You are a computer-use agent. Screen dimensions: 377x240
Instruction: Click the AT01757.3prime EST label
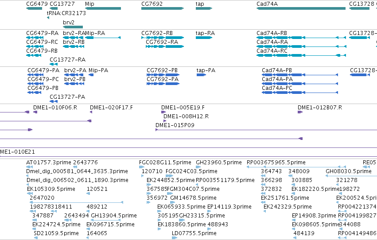pos(49,163)
